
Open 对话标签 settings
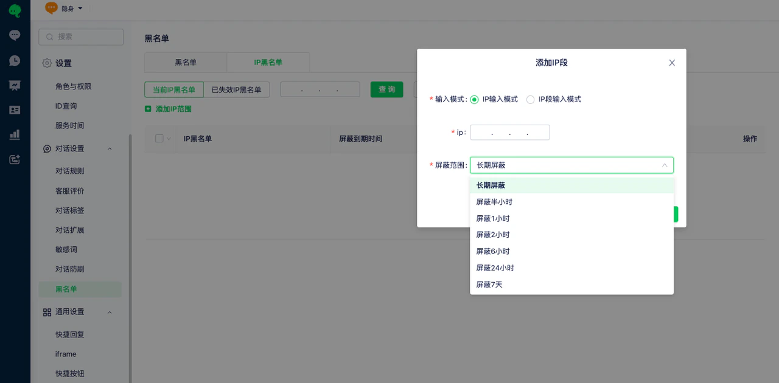pos(70,210)
